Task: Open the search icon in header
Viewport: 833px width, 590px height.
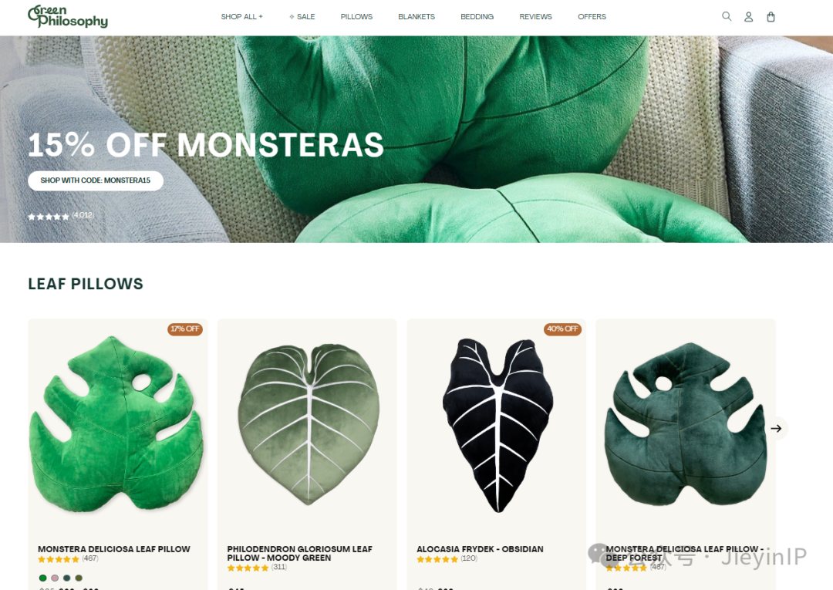Action: 727,16
